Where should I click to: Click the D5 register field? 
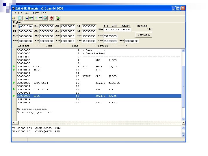point(47,31)
